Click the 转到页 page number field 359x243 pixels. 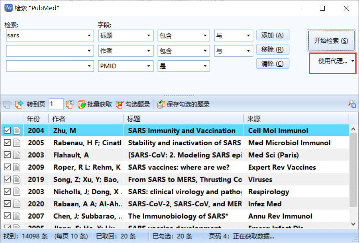pos(56,105)
